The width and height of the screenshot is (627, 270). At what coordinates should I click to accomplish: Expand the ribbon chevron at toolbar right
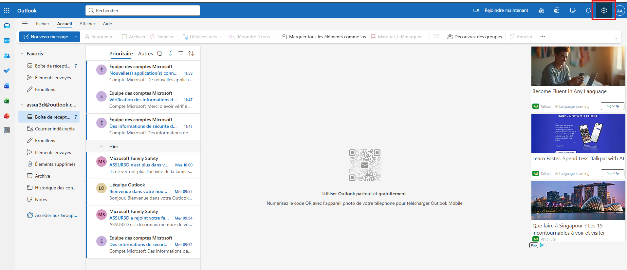(616, 39)
